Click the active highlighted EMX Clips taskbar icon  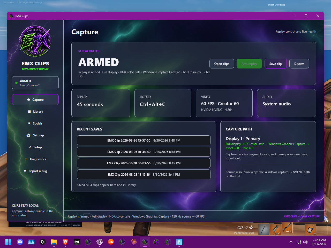point(145,242)
